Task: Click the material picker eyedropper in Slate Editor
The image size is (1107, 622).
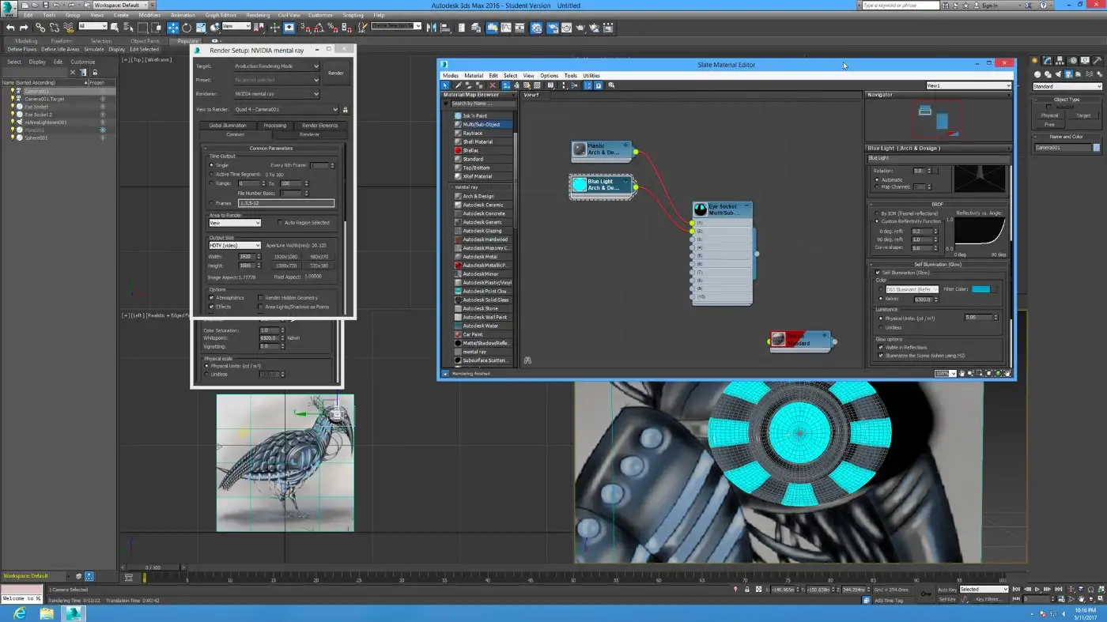Action: coord(457,85)
